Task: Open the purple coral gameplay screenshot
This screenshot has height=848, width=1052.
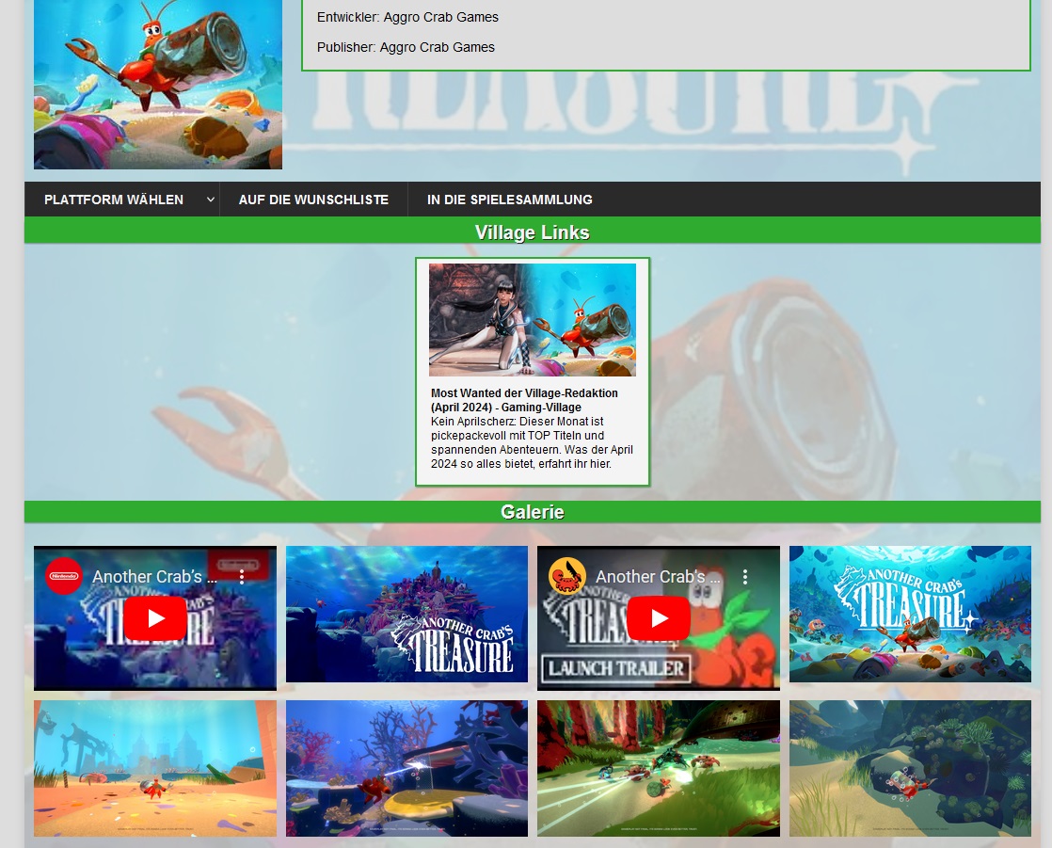Action: (406, 768)
